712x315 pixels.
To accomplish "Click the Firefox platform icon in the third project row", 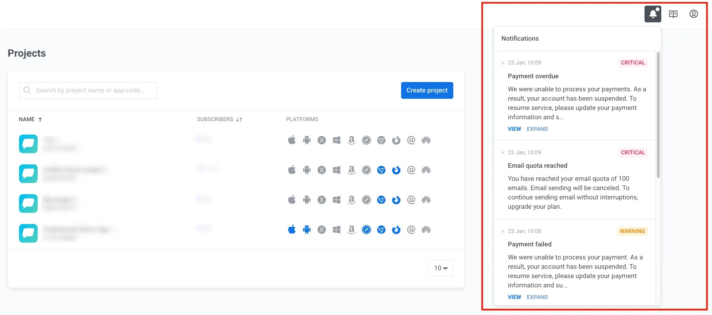I will [x=396, y=200].
